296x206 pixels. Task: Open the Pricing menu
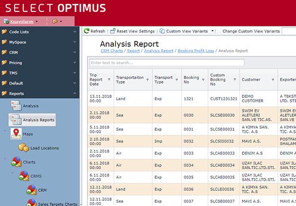(x=40, y=62)
